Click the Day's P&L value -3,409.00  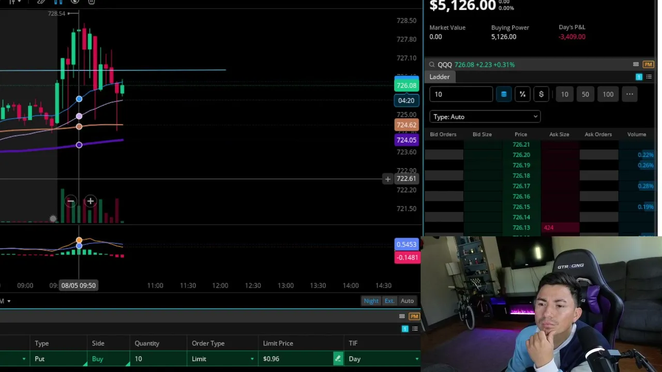click(x=572, y=37)
